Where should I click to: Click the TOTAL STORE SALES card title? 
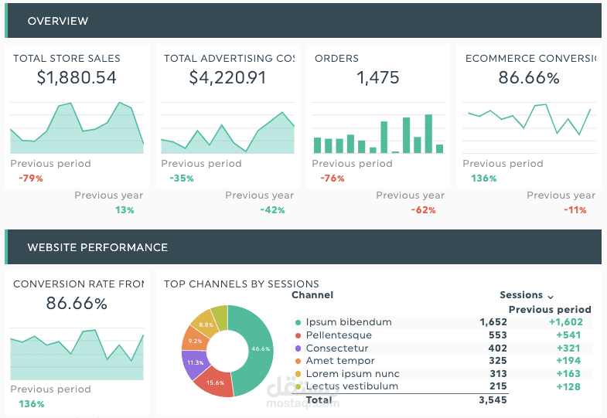66,59
